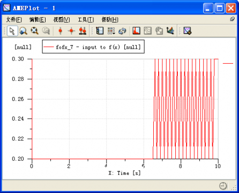Click the 3D axes surface plot icon
Image resolution: width=239 pixels, height=193 pixels.
170,31
